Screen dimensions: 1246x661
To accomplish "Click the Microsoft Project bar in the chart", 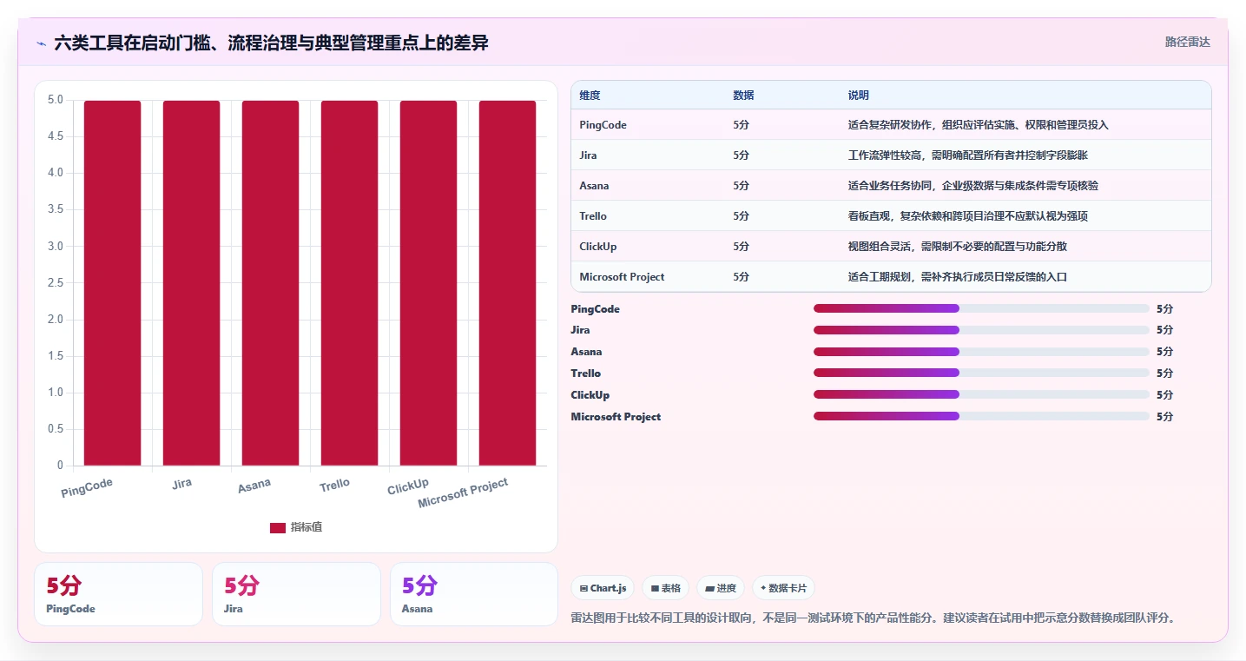I will [507, 283].
